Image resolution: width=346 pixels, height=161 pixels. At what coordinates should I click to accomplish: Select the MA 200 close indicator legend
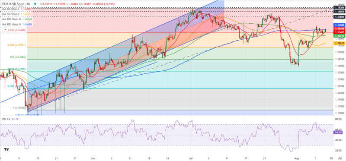tap(17, 24)
